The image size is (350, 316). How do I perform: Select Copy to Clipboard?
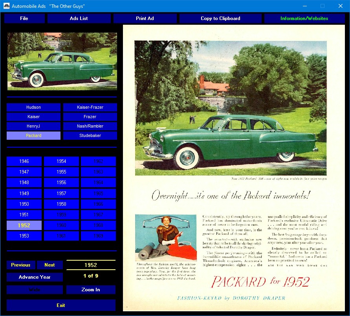pyautogui.click(x=220, y=18)
